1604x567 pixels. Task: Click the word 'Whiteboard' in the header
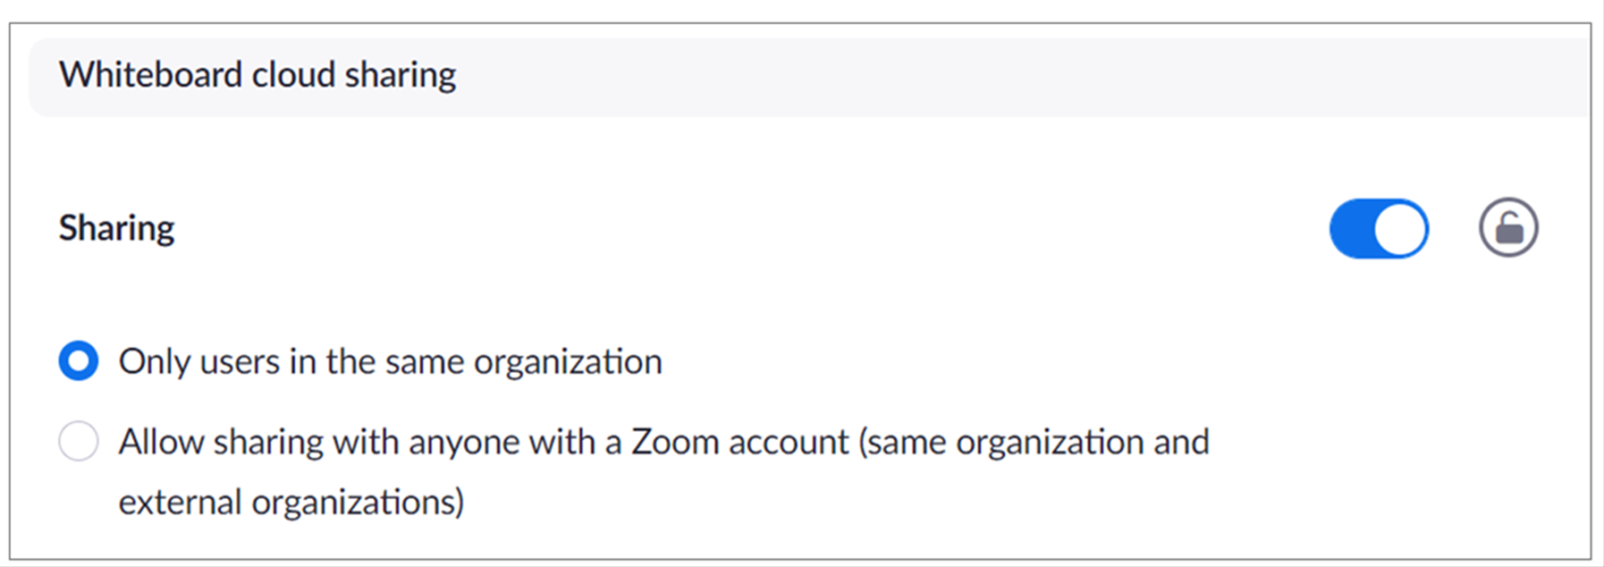[x=151, y=74]
